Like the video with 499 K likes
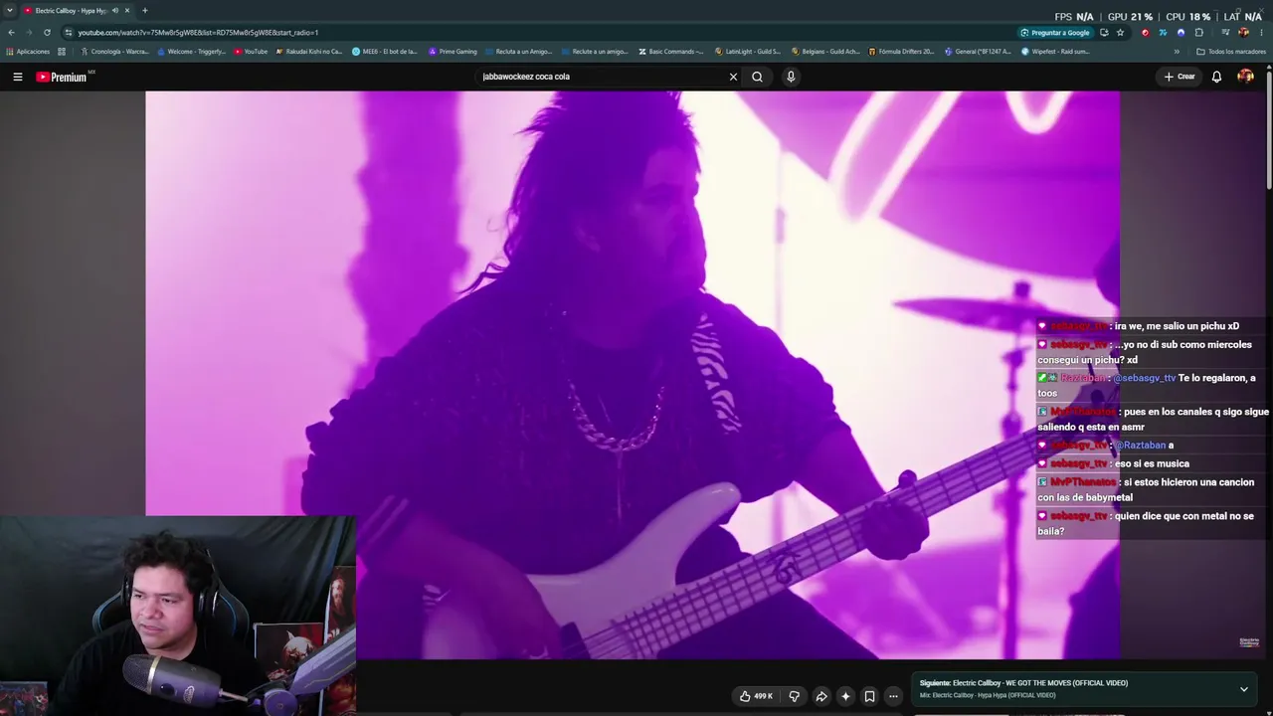 [757, 696]
